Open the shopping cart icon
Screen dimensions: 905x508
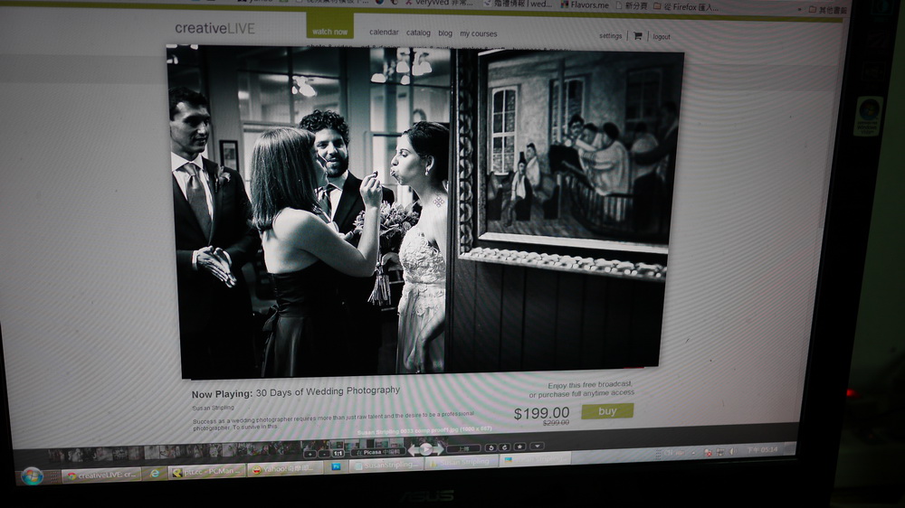637,36
